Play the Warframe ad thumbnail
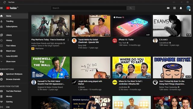This screenshot has height=109, width=193. (50, 26)
